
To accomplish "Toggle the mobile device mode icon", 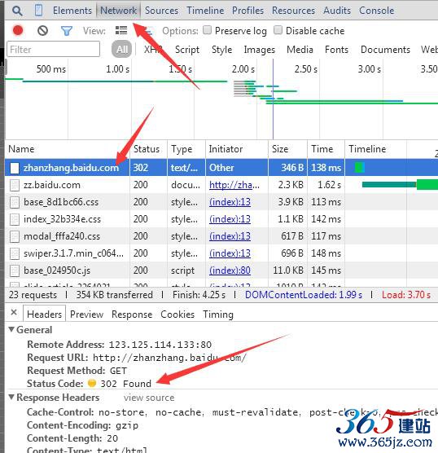I will 38,10.
